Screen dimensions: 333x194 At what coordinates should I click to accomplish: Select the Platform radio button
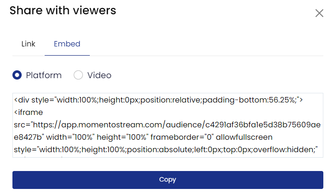point(17,75)
